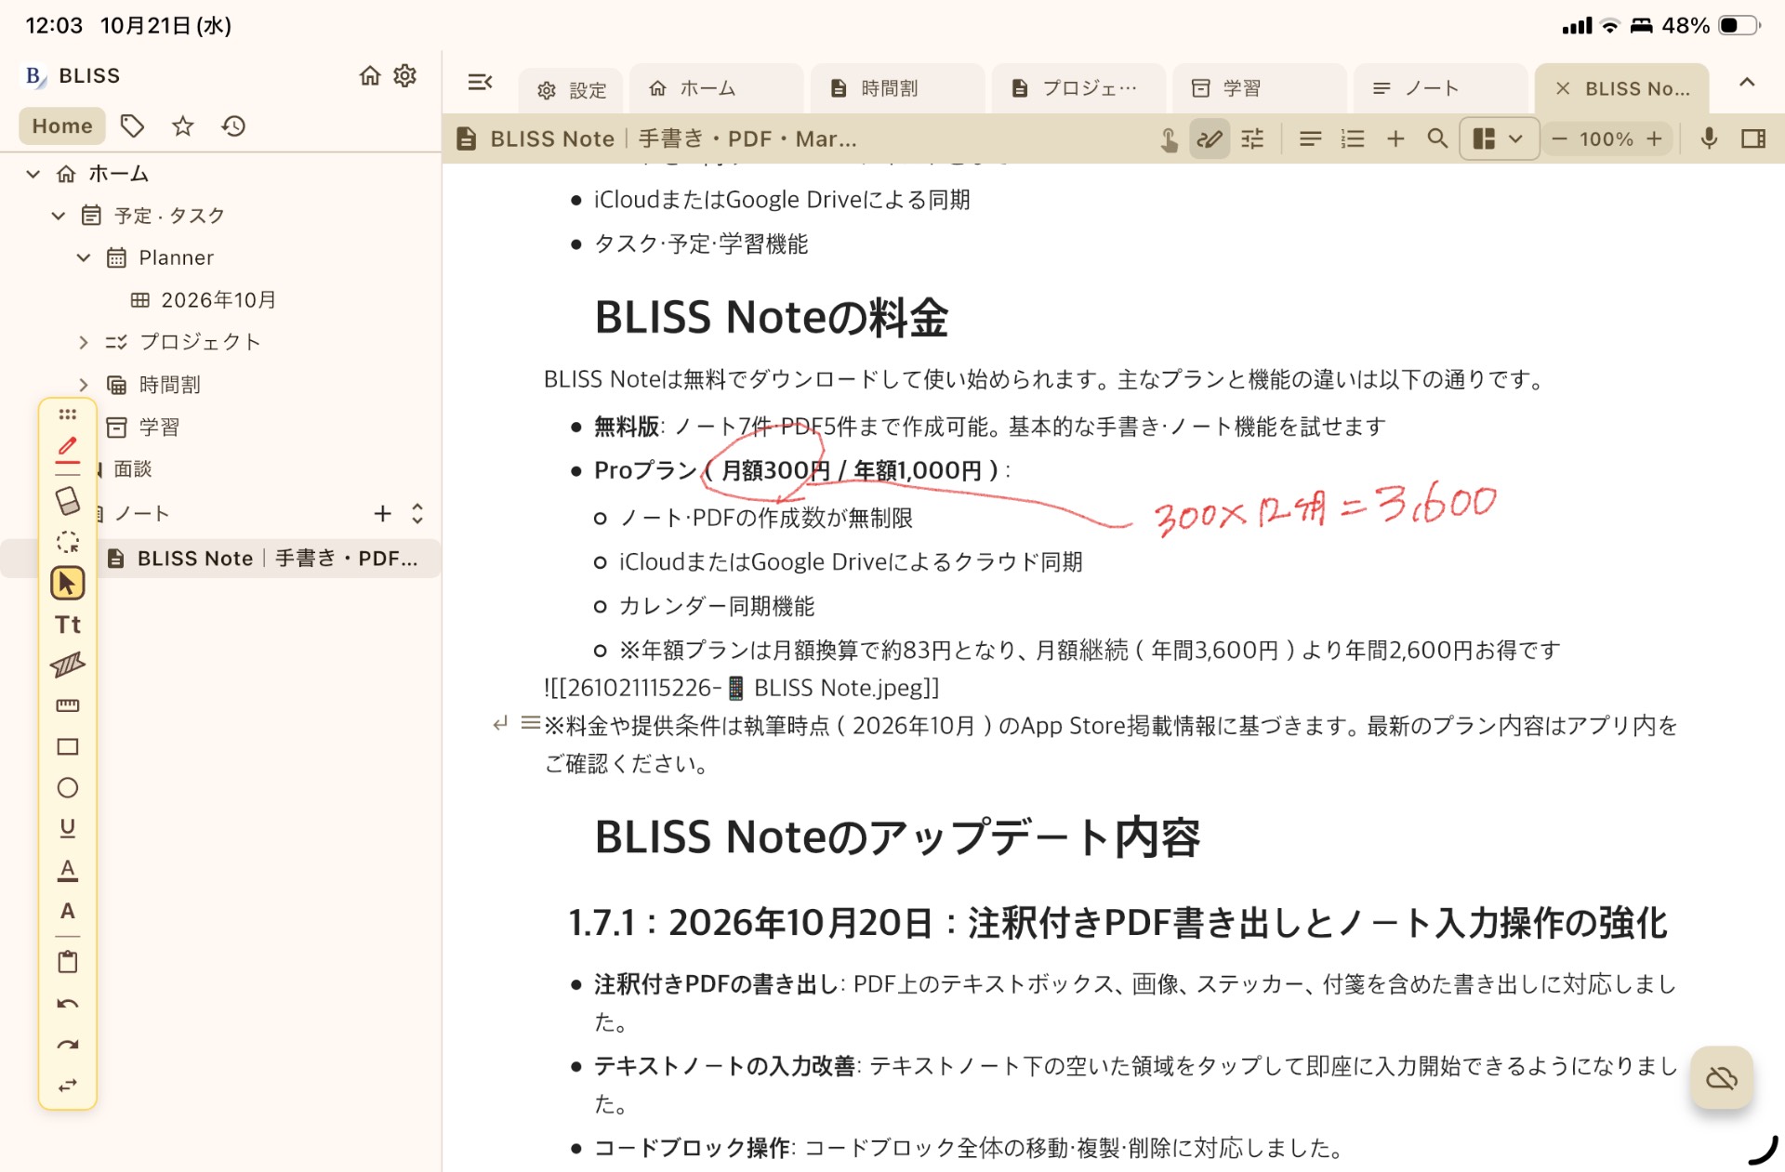Switch to the 学習 tab
Viewport: 1785px width, 1172px height.
click(1259, 88)
